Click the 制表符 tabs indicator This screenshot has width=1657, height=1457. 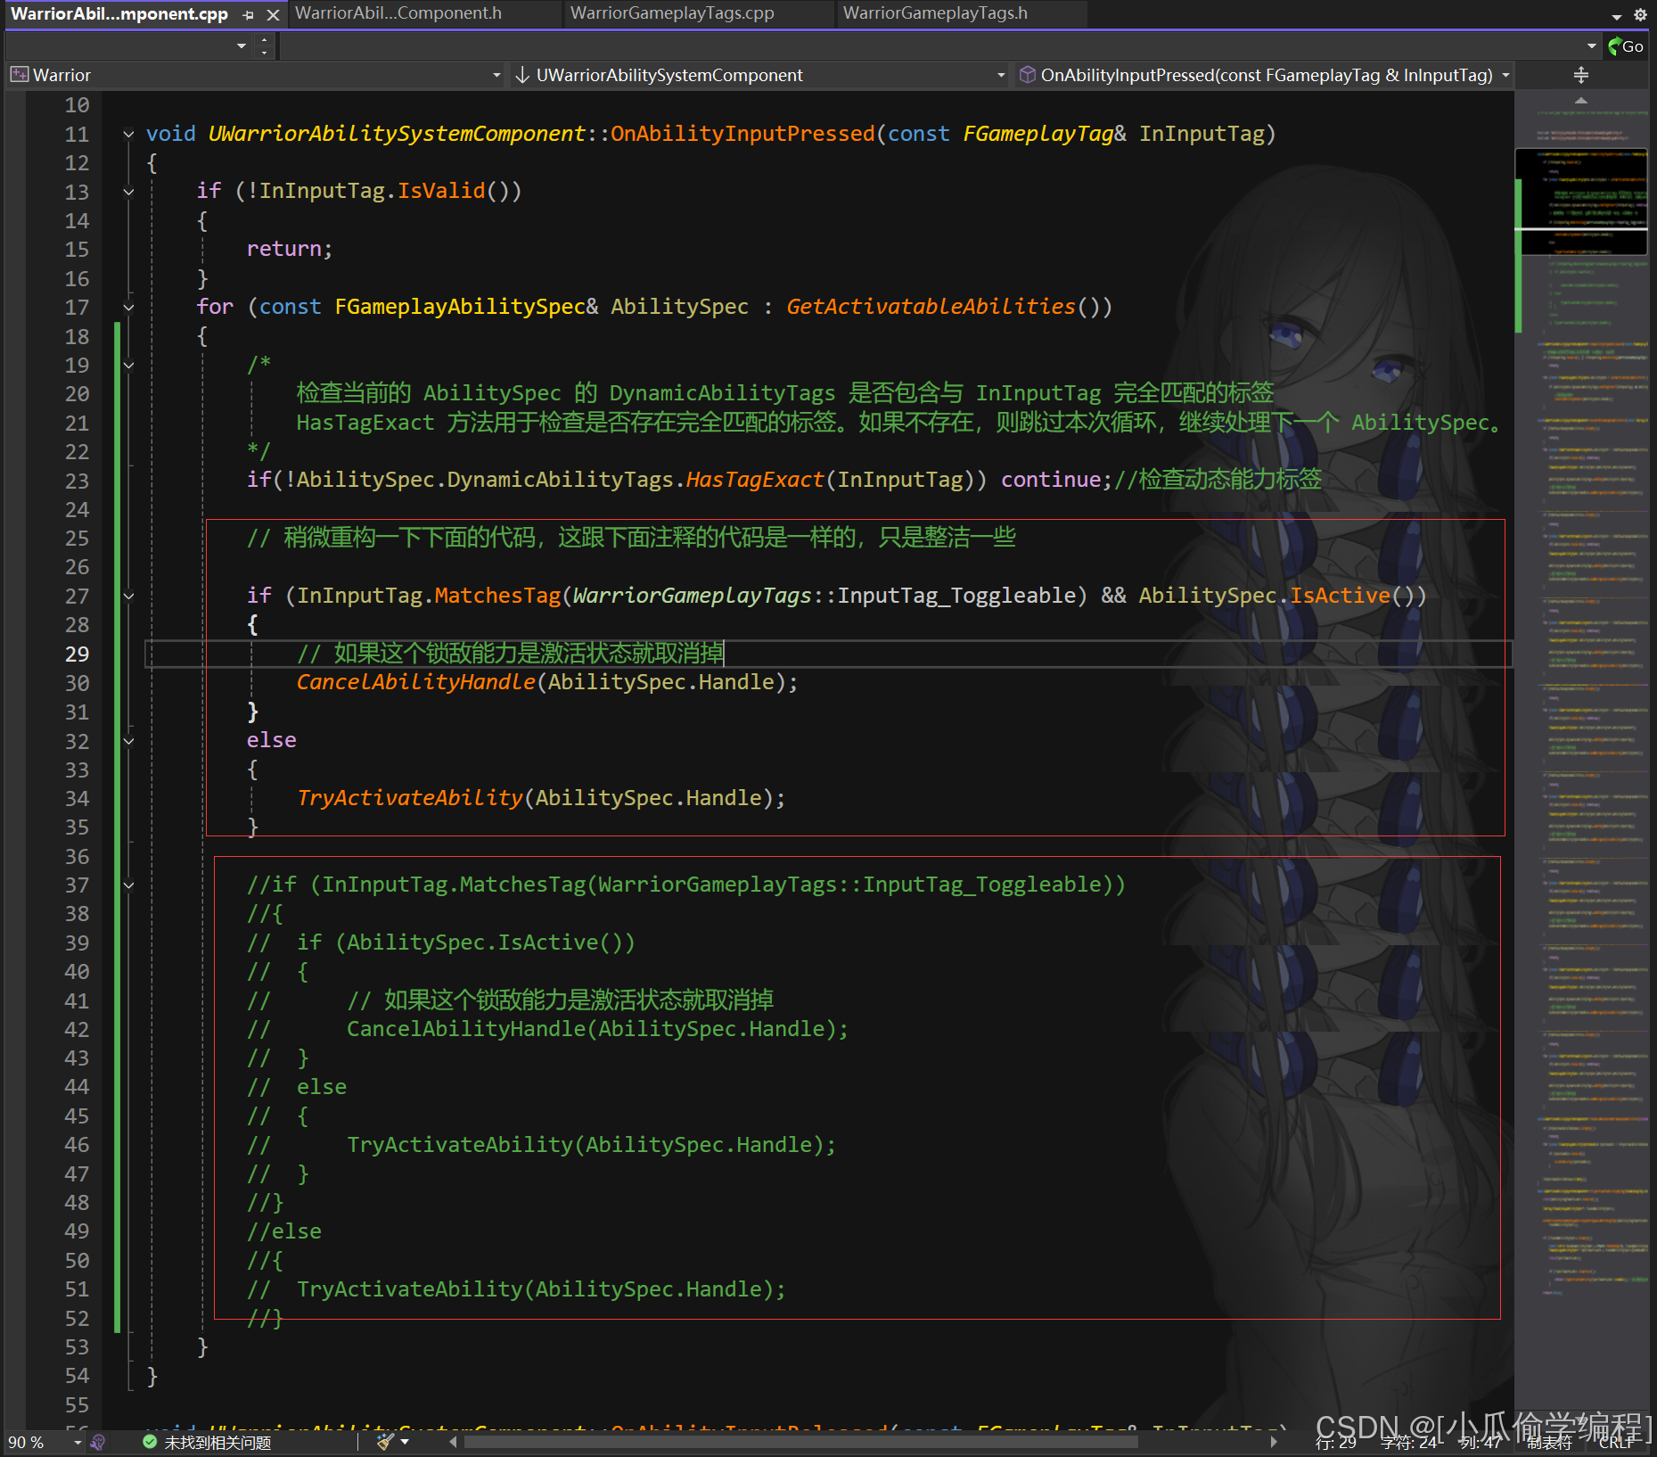(x=1549, y=1442)
